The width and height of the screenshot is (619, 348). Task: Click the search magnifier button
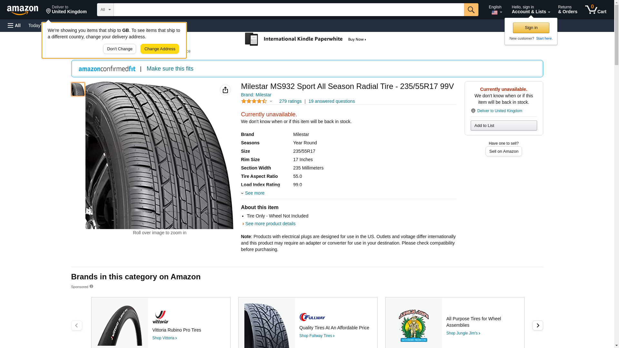[471, 10]
